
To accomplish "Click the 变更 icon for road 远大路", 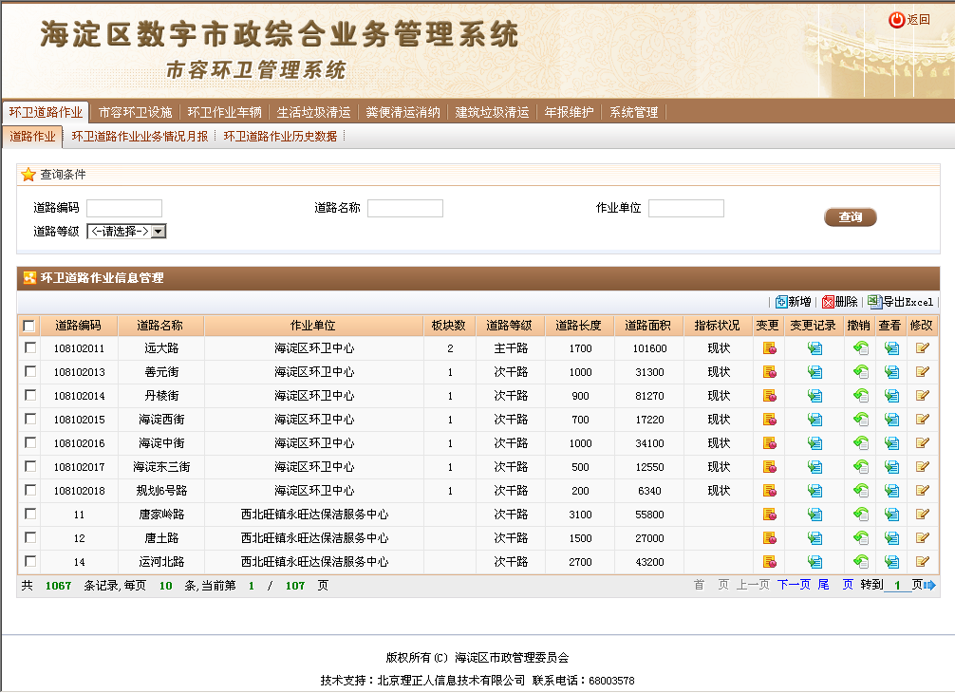I will [x=769, y=348].
